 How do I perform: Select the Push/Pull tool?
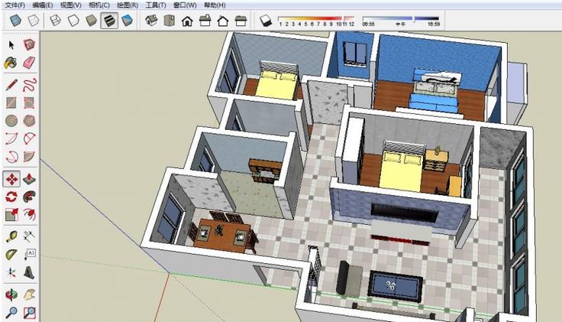pyautogui.click(x=29, y=179)
